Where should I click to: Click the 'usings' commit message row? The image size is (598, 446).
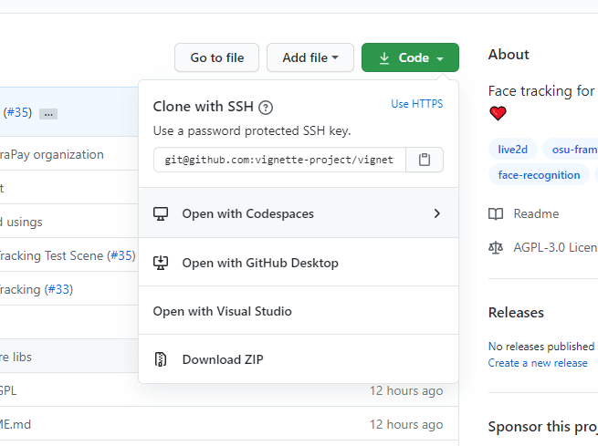click(x=21, y=222)
